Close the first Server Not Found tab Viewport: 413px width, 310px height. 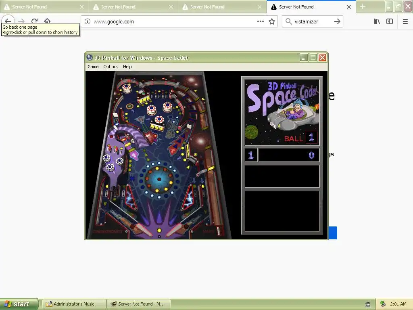(x=82, y=7)
